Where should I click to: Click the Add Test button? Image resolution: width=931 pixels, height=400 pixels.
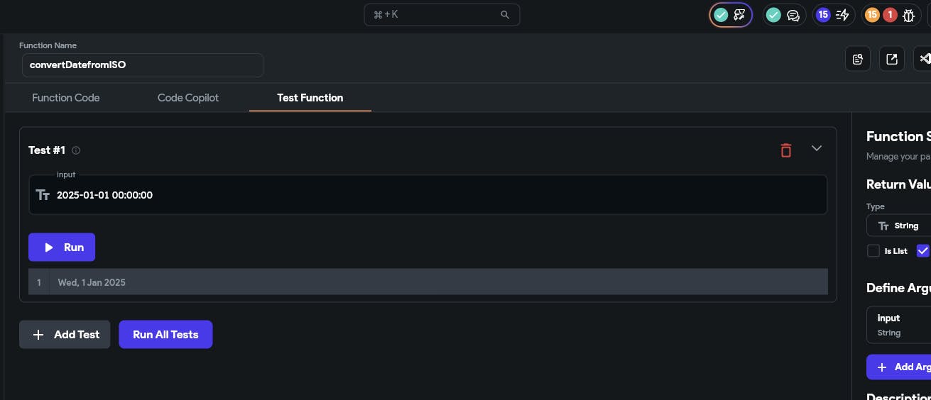(x=65, y=335)
